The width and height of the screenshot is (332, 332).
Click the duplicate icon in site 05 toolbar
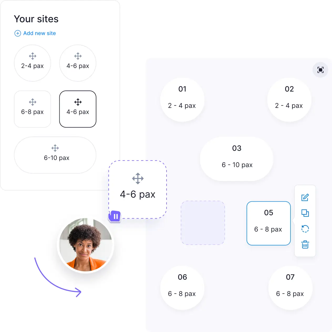pyautogui.click(x=305, y=213)
